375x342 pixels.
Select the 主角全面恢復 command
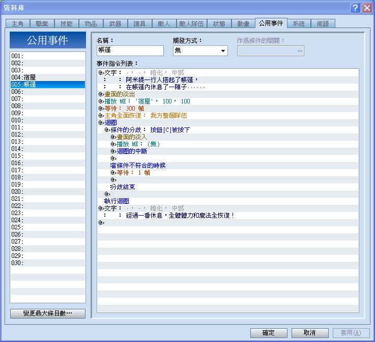click(228, 116)
